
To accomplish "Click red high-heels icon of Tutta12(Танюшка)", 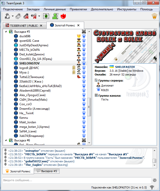I will 79,77.
